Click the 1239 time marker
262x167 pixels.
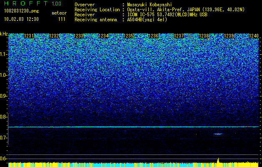pyautogui.click(x=229, y=36)
